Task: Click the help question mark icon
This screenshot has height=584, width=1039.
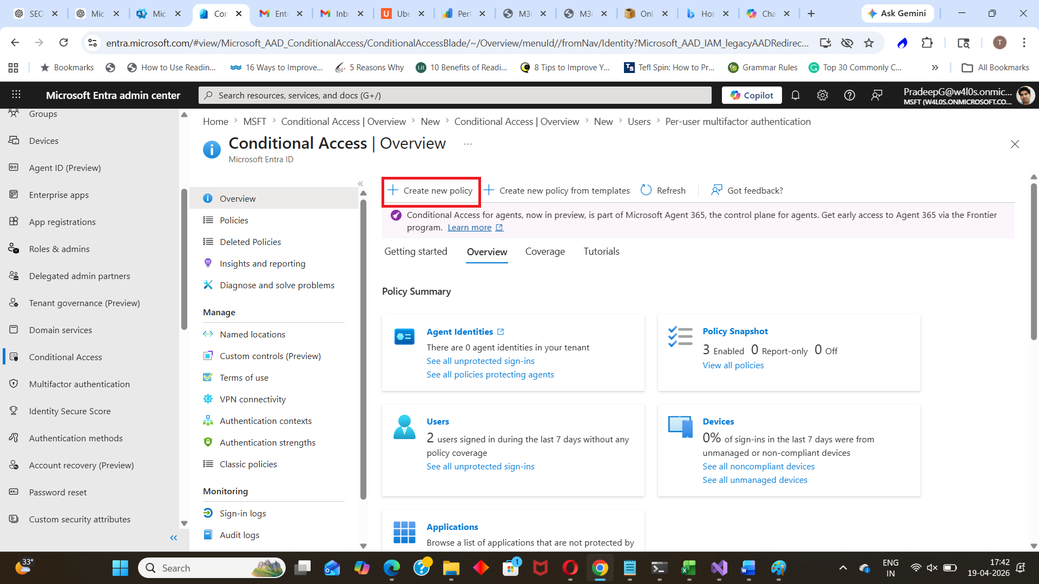Action: coord(849,95)
